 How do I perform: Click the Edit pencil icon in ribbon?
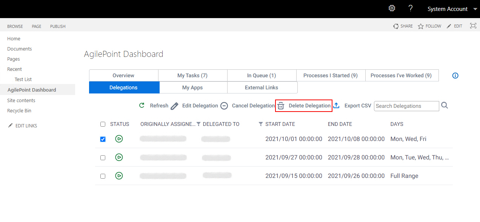point(449,26)
